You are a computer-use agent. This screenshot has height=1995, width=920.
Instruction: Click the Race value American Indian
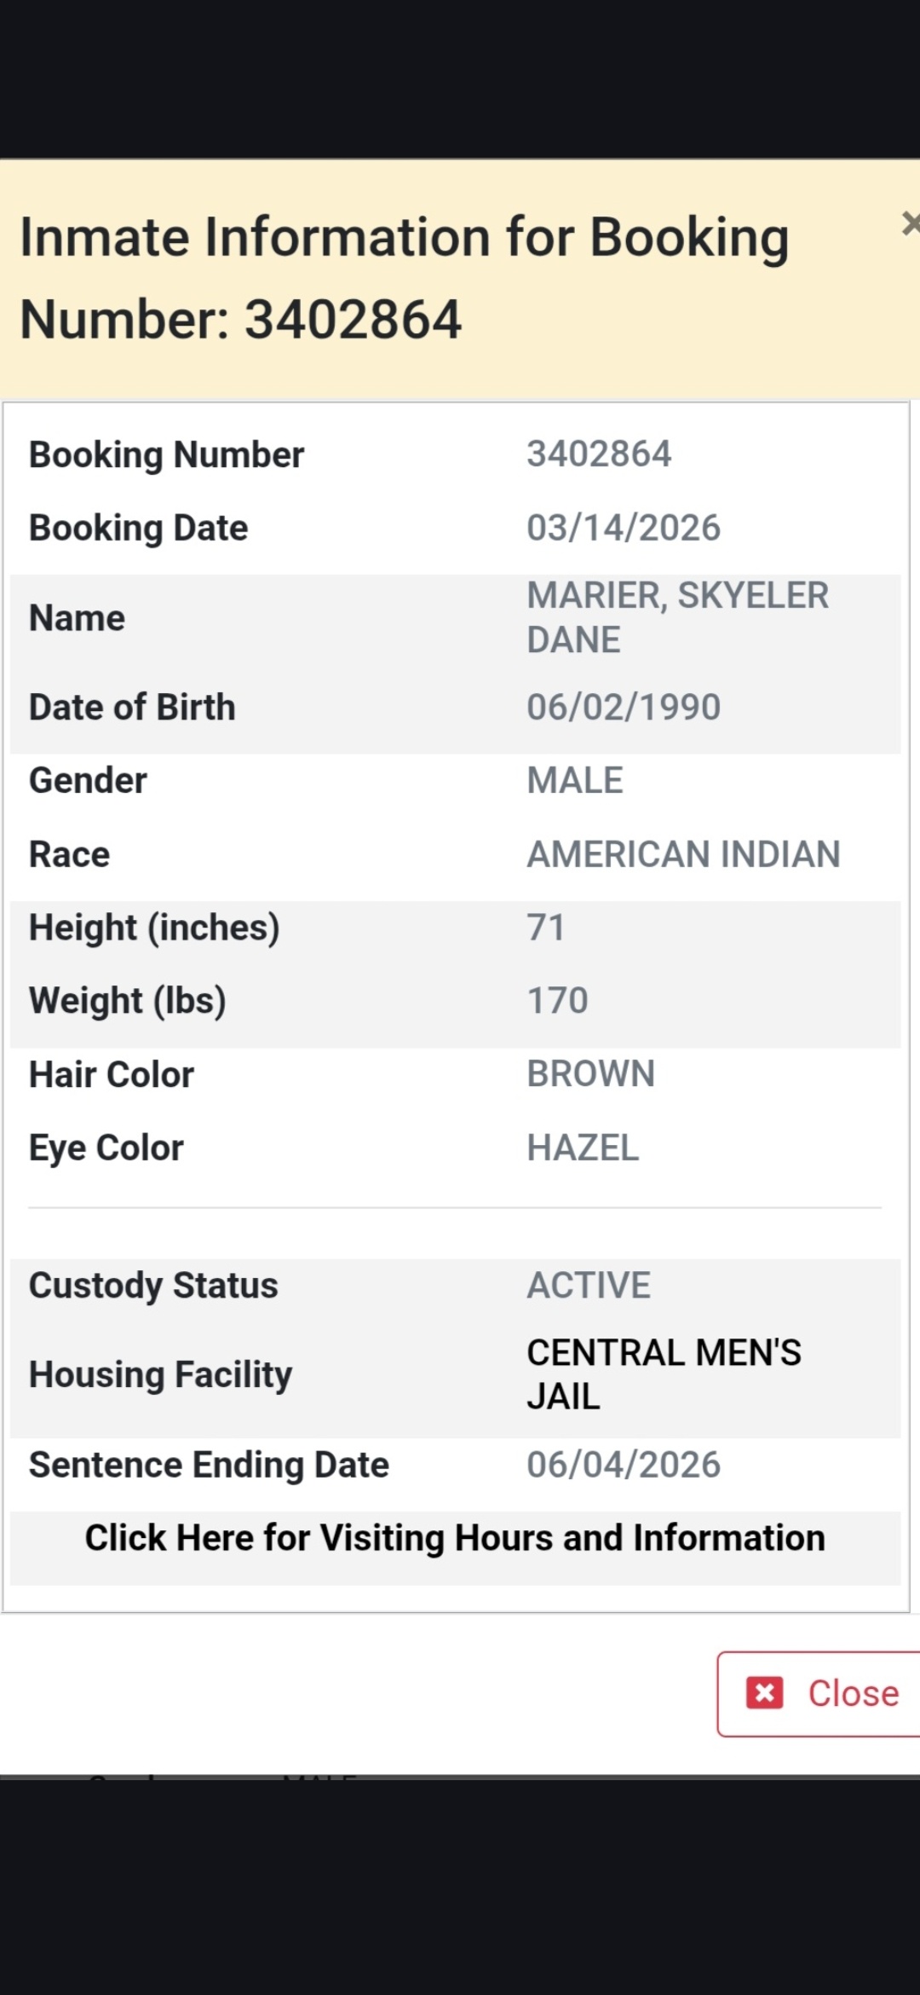click(x=683, y=854)
